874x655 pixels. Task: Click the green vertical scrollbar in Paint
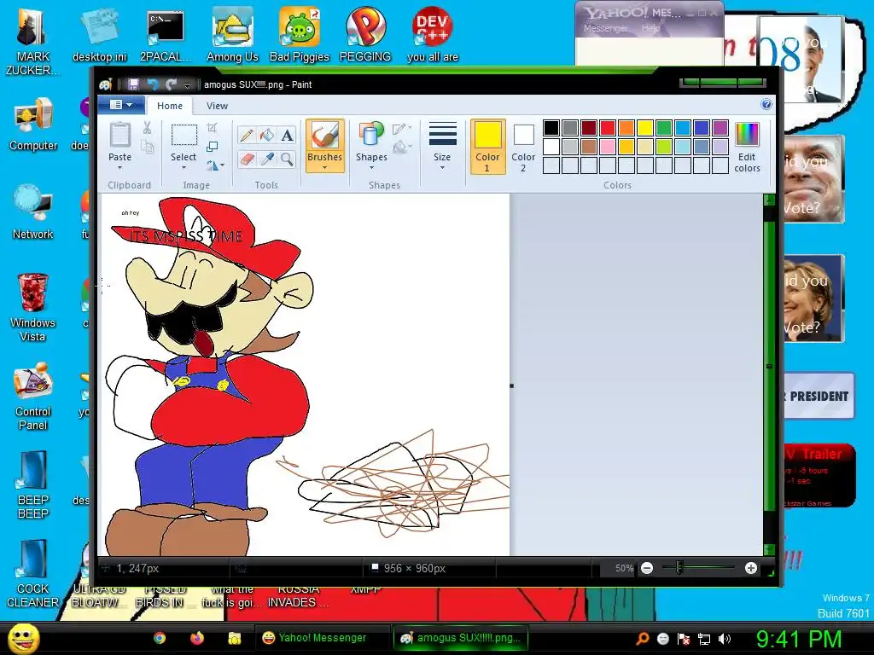pyautogui.click(x=769, y=366)
